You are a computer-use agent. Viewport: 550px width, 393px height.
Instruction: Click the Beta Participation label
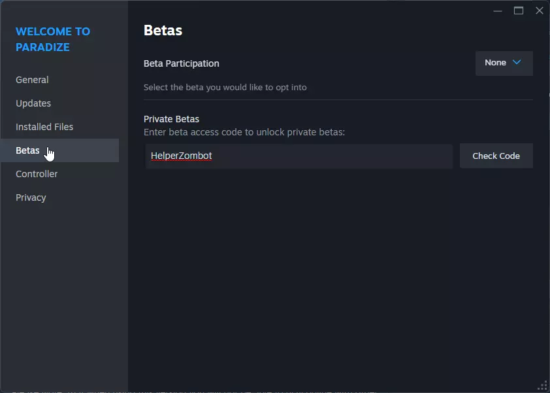tap(182, 63)
